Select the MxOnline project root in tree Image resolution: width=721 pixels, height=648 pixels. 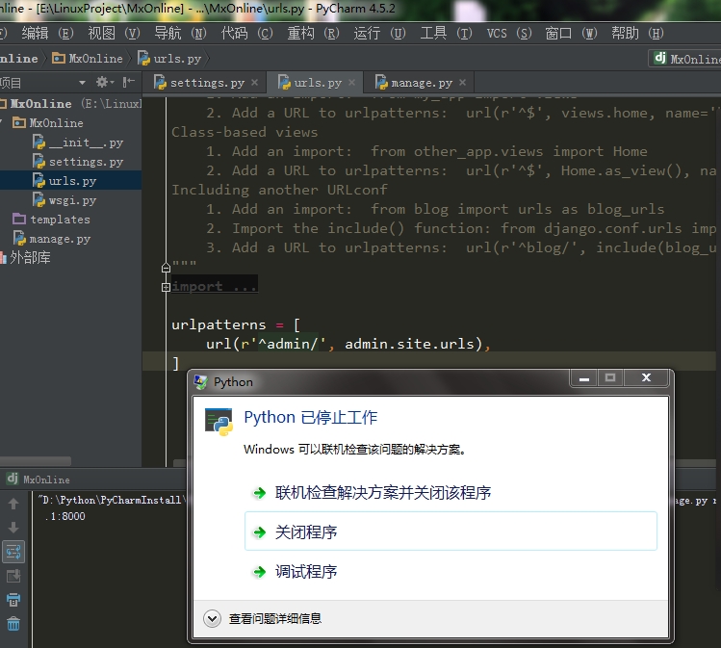41,103
